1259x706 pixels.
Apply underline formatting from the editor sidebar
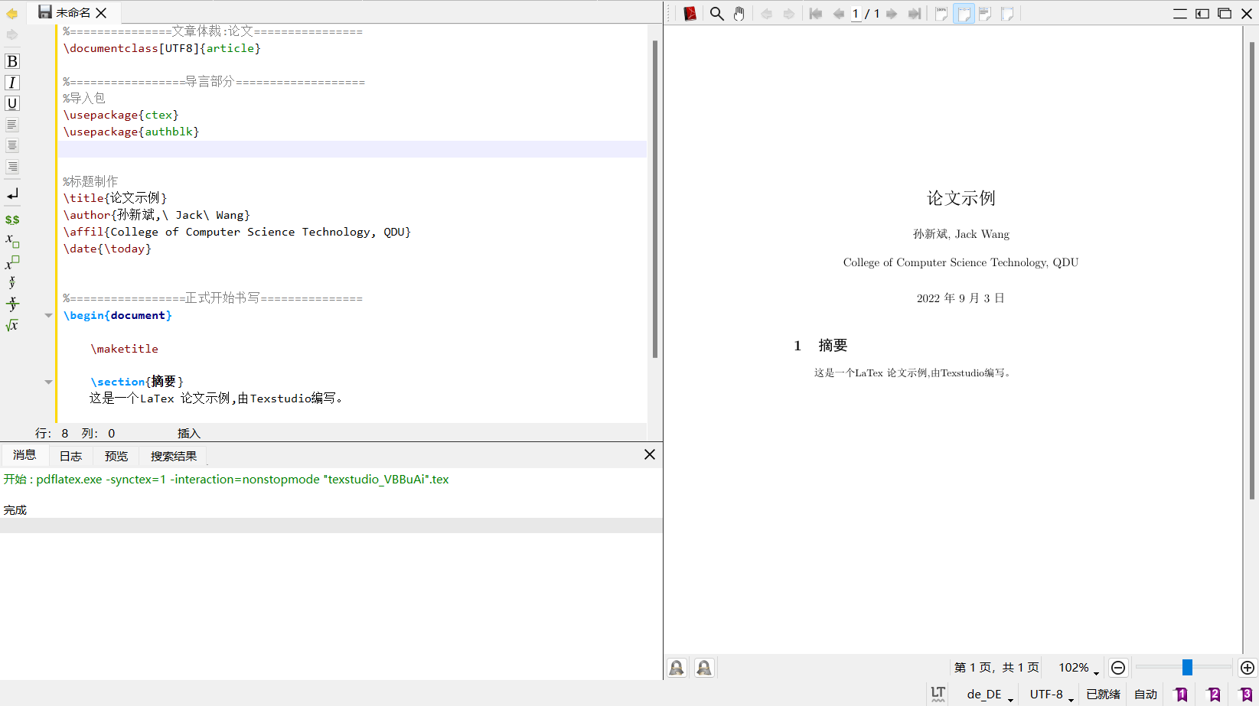click(x=12, y=103)
